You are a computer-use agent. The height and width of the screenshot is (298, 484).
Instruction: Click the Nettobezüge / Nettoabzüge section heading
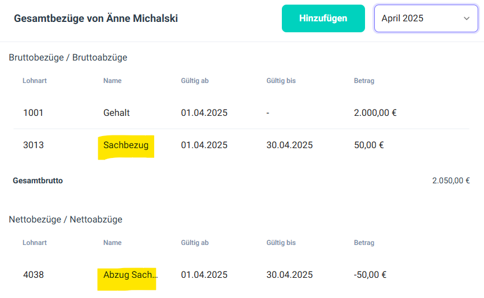[x=66, y=220]
